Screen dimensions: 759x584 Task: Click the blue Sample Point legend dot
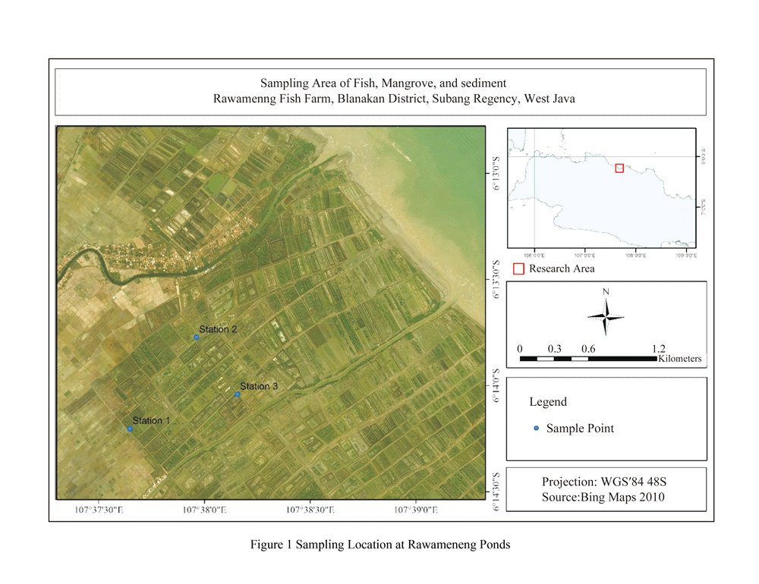click(536, 429)
